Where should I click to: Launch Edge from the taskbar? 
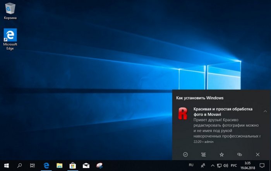click(46, 166)
